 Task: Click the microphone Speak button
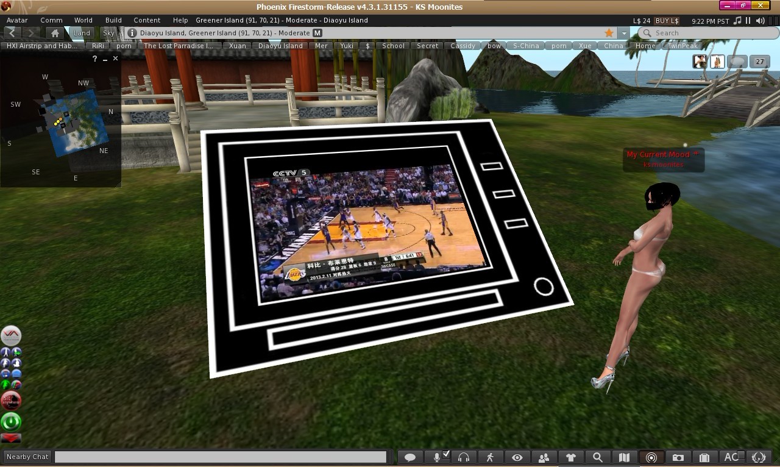click(437, 457)
